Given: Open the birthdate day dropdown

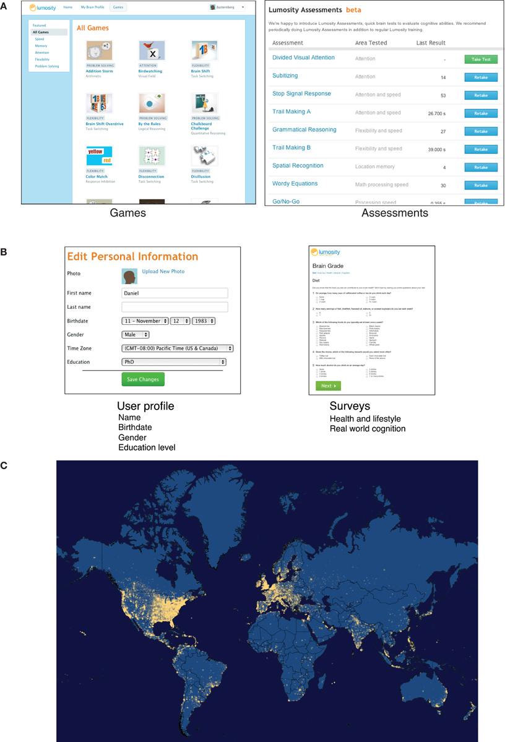Looking at the screenshot, I should click(180, 321).
